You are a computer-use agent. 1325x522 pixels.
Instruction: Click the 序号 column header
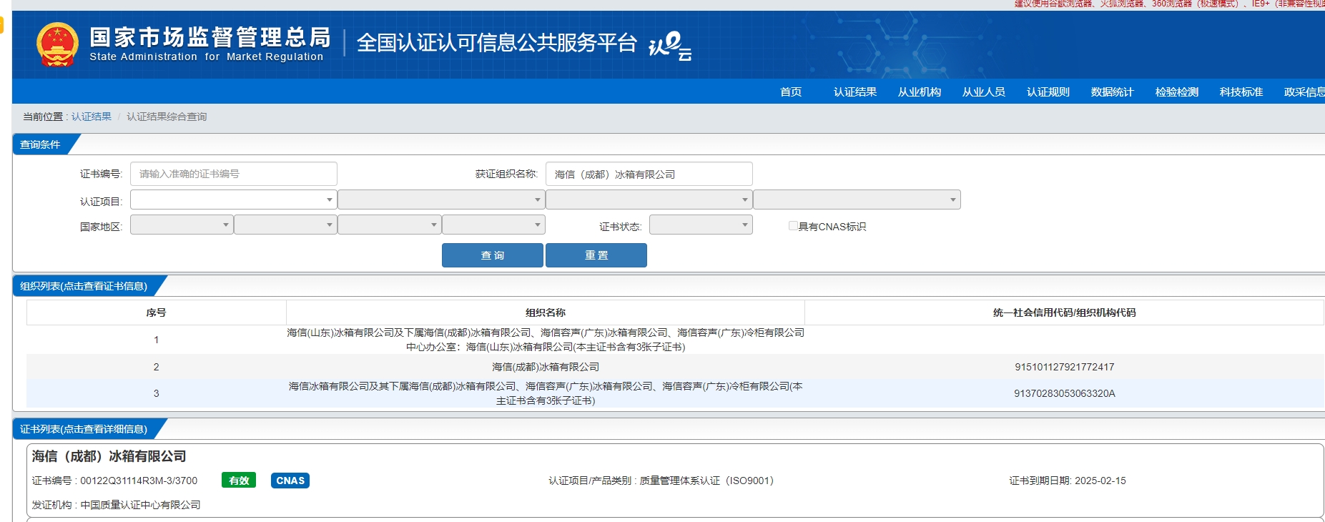pyautogui.click(x=156, y=312)
